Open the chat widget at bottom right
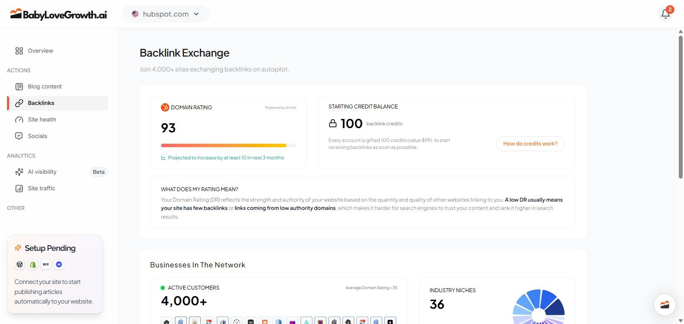 [x=665, y=305]
